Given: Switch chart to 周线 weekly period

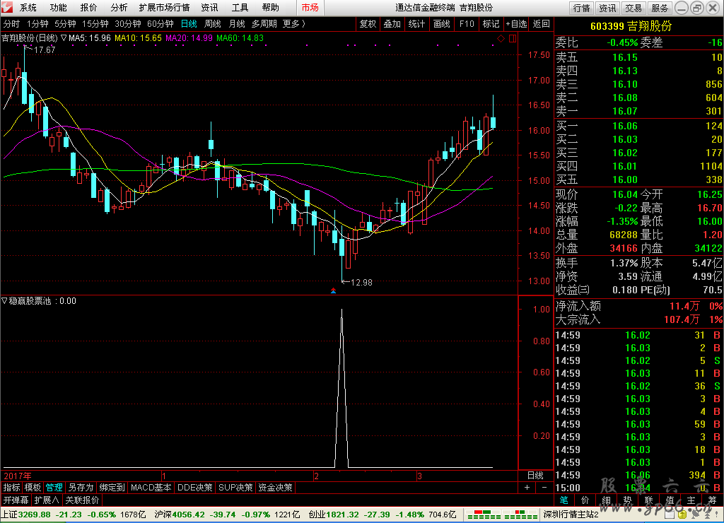Looking at the screenshot, I should (x=213, y=23).
